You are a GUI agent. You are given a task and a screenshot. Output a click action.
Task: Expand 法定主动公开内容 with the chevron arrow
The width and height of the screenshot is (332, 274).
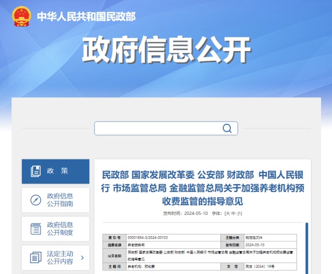82,257
